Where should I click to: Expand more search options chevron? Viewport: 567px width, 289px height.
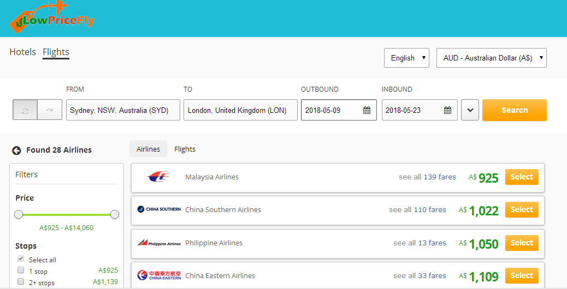click(470, 110)
